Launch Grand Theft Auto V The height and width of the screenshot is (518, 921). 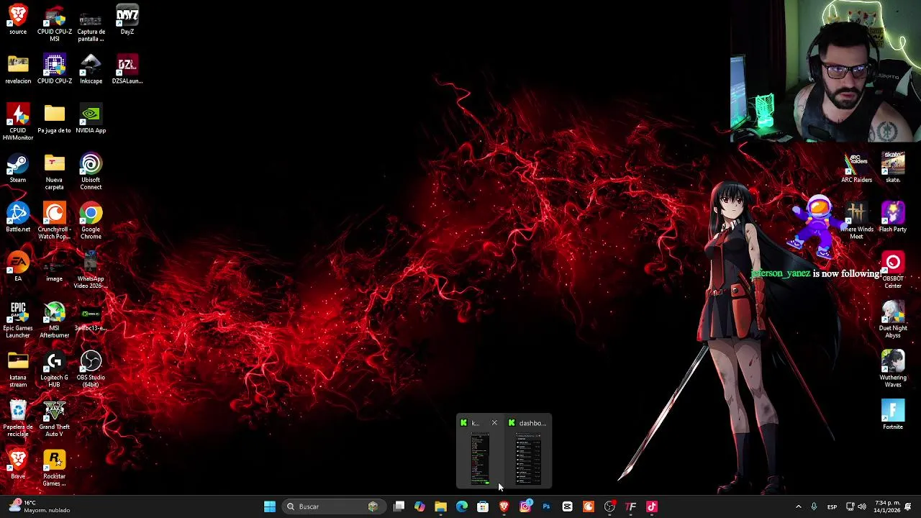55,419
